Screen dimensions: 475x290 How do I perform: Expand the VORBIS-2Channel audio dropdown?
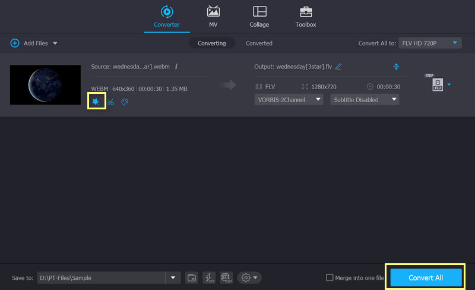point(289,100)
